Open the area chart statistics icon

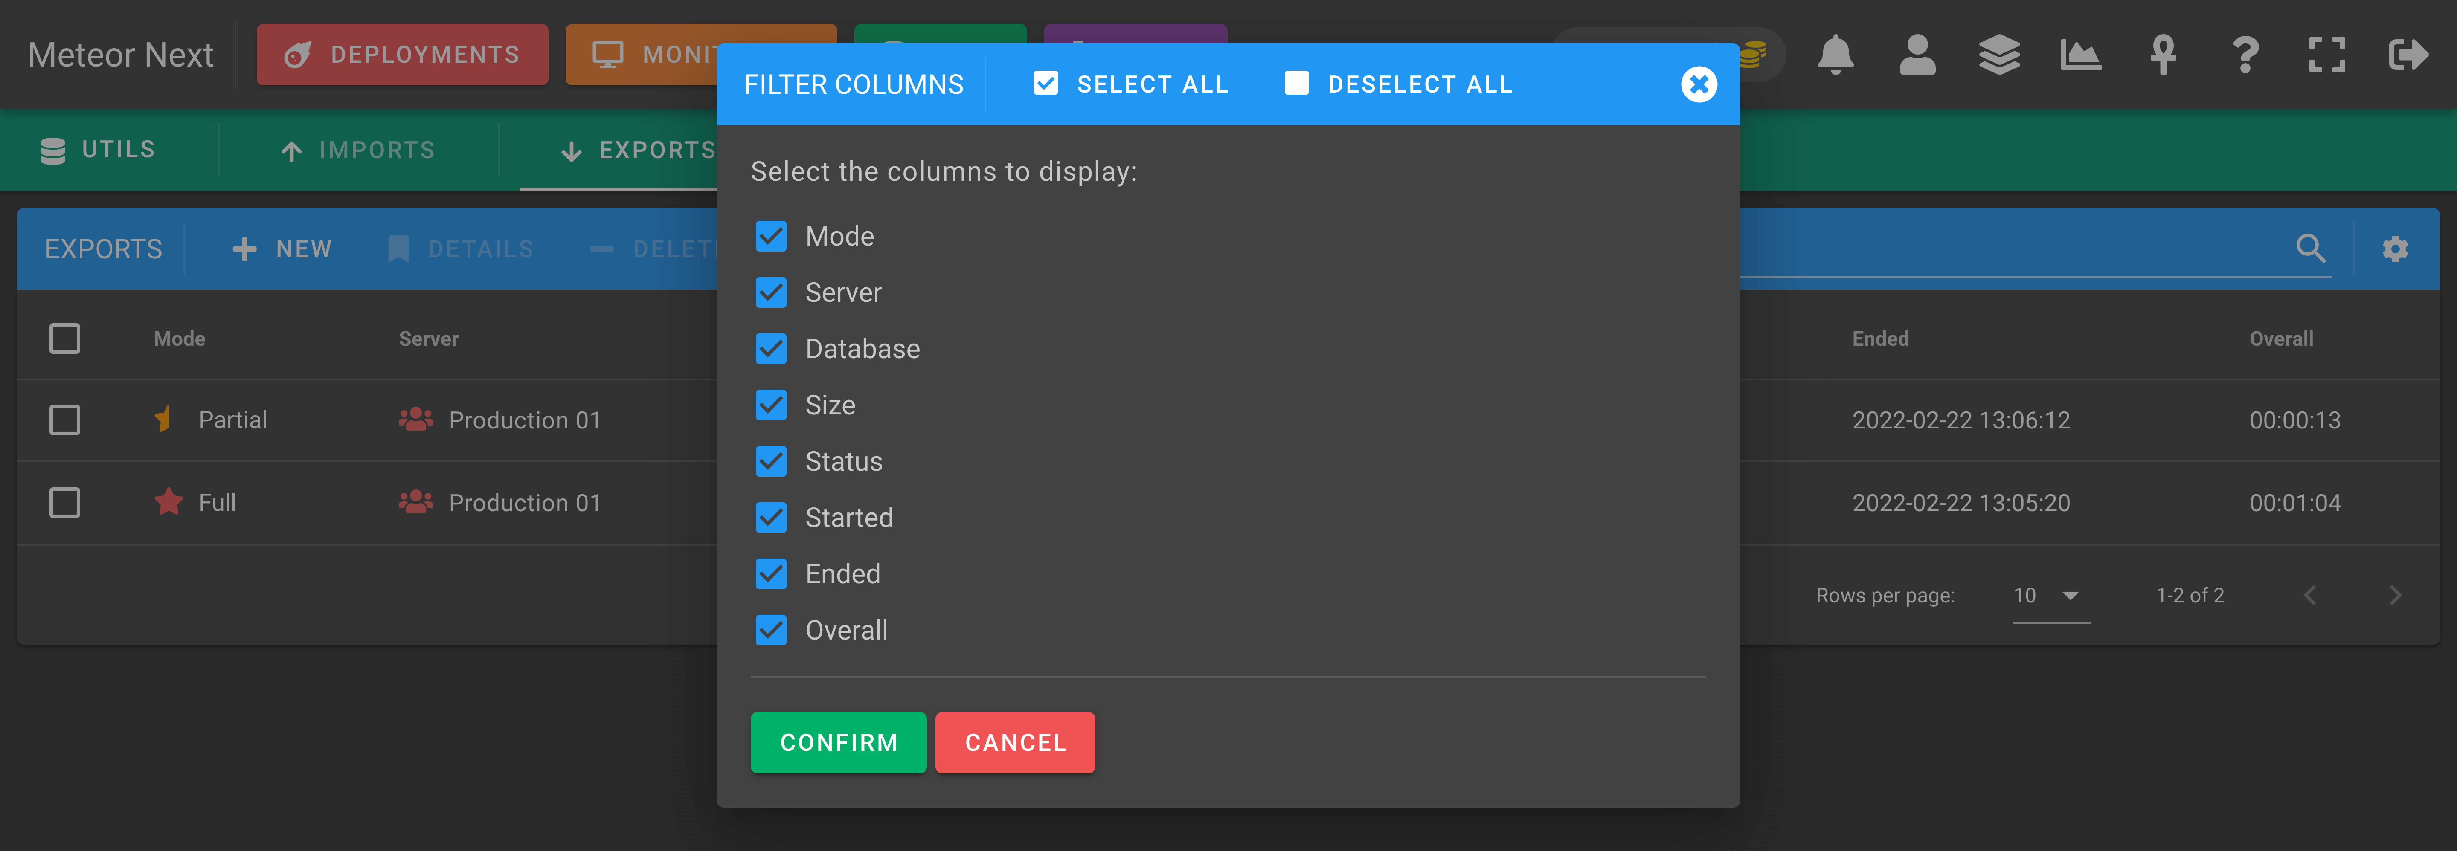pos(2081,55)
